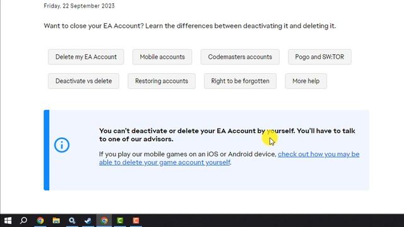Image resolution: width=404 pixels, height=227 pixels.
Task: Open File Explorer from the taskbar
Action: click(x=56, y=221)
